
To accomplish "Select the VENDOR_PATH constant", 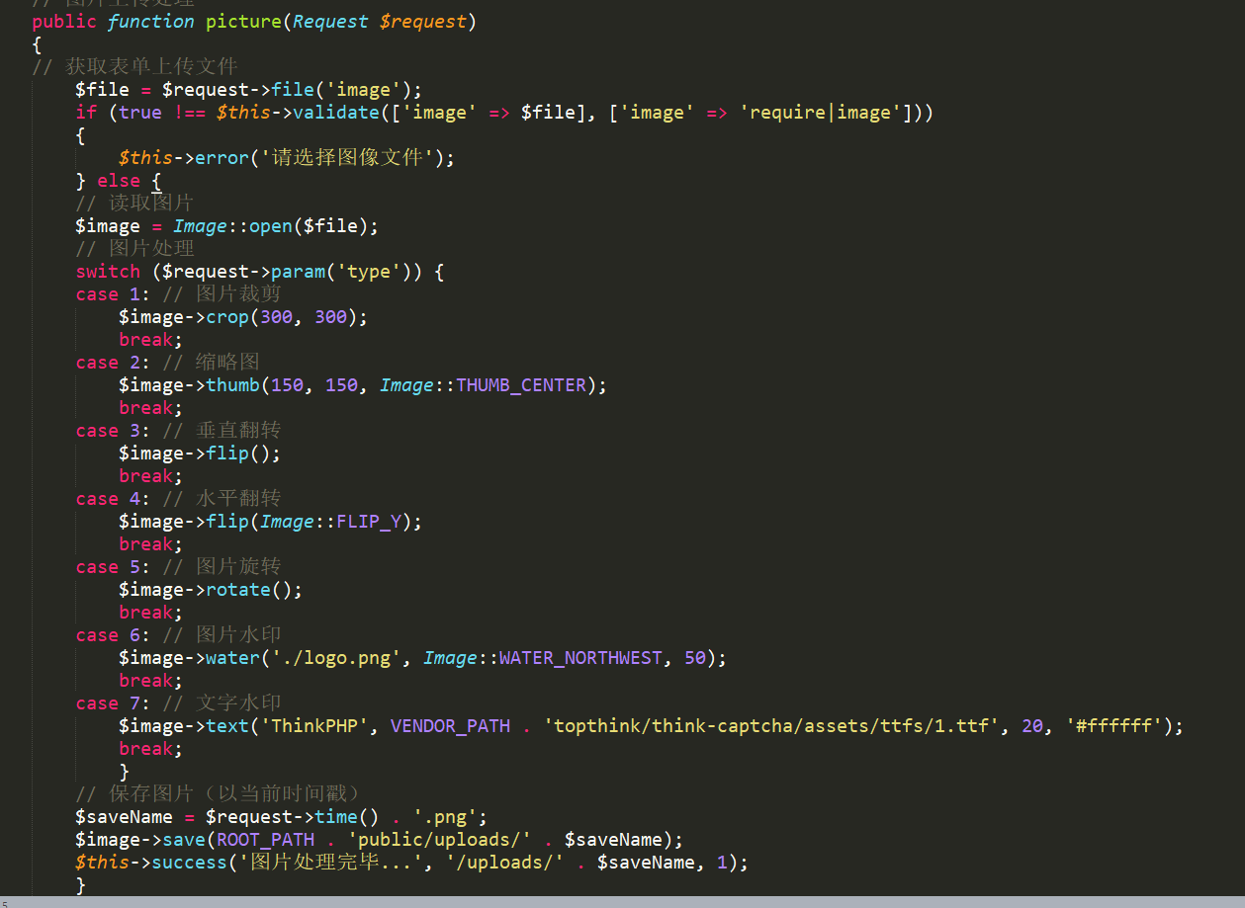I will 450,725.
